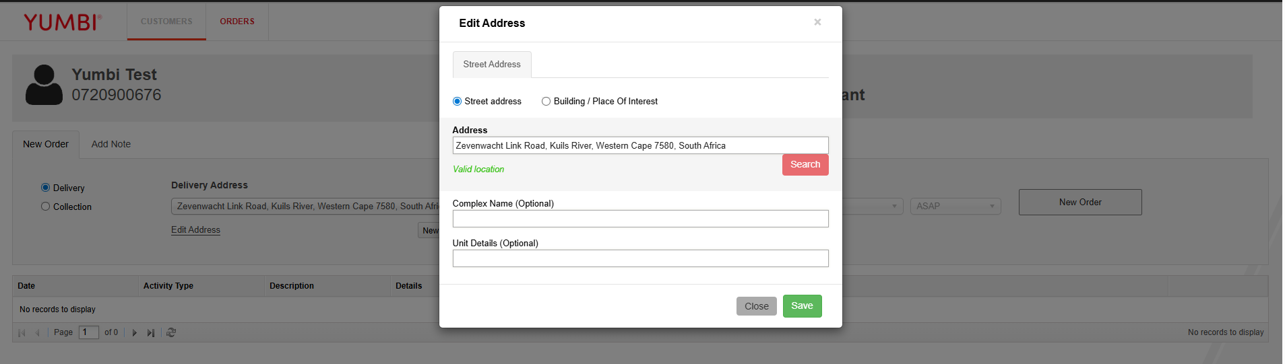This screenshot has height=364, width=1285.
Task: Click the Complex Name input field
Action: click(x=640, y=219)
